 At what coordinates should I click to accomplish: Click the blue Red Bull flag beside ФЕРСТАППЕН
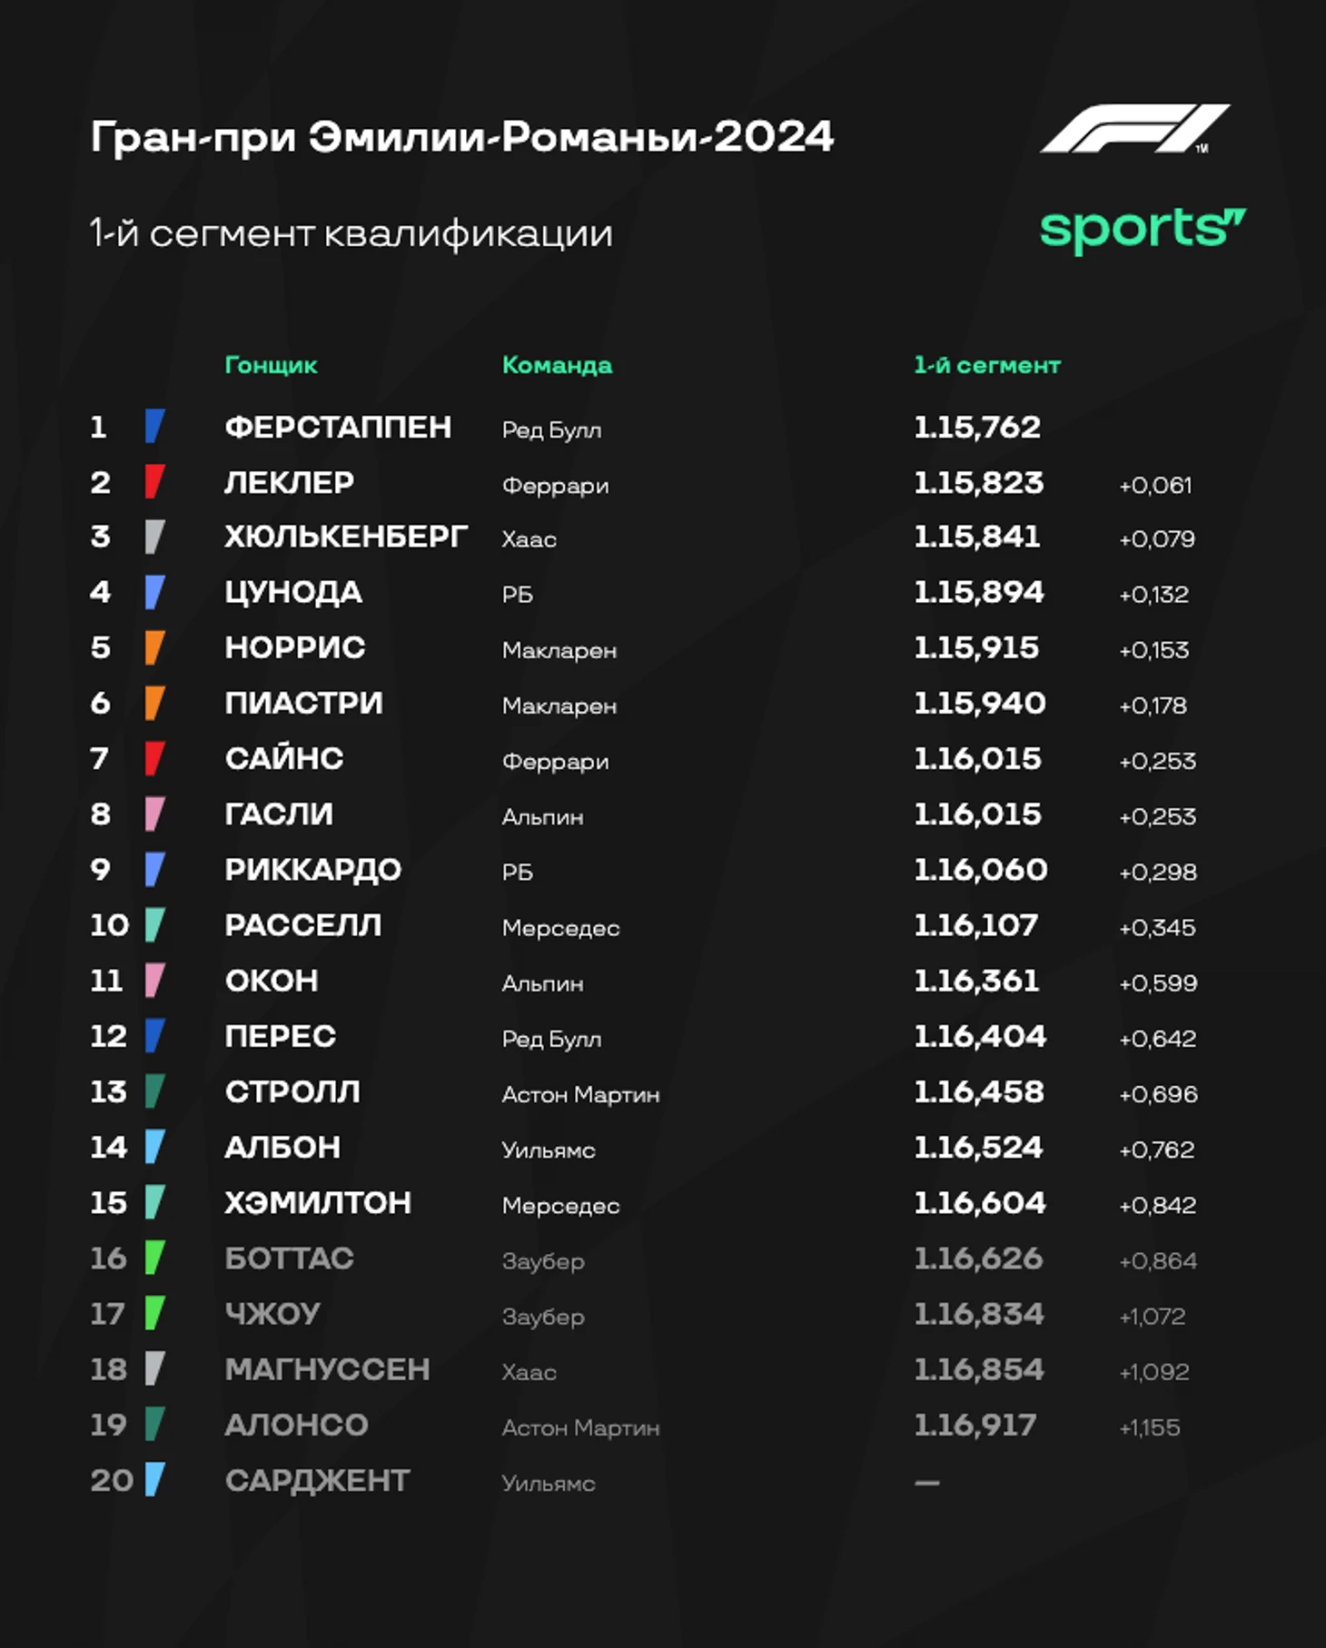pos(154,426)
